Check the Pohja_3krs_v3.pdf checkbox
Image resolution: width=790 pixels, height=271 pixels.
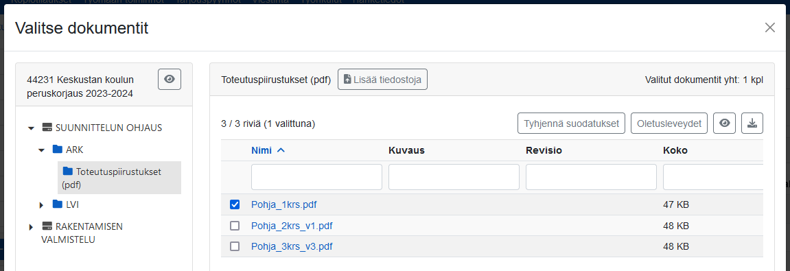(x=234, y=246)
